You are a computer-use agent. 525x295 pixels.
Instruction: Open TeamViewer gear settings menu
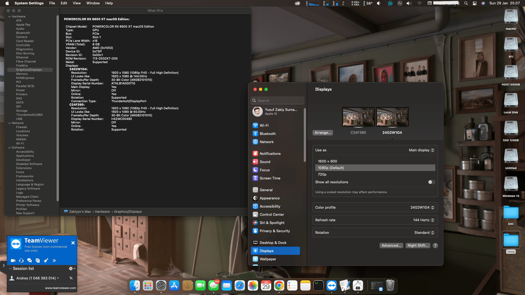72,269
